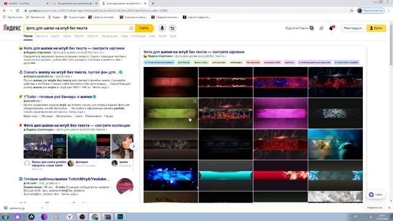Image resolution: width=393 pixels, height=221 pixels.
Task: Open the downloaded jpg options arrow
Action: tap(42, 208)
